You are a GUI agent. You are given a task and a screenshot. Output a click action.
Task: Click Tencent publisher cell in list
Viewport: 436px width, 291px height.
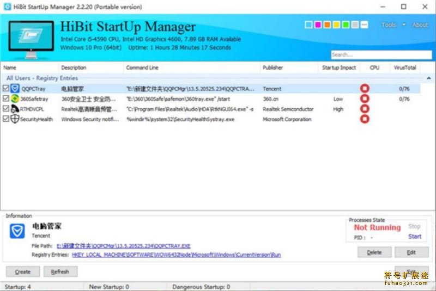click(x=272, y=89)
